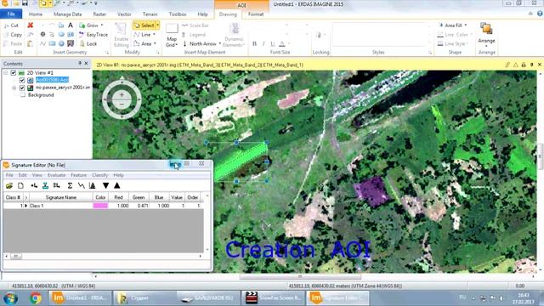The height and width of the screenshot is (306, 544).
Task: Select the text 'A' insert tool
Action: pyautogui.click(x=71, y=25)
